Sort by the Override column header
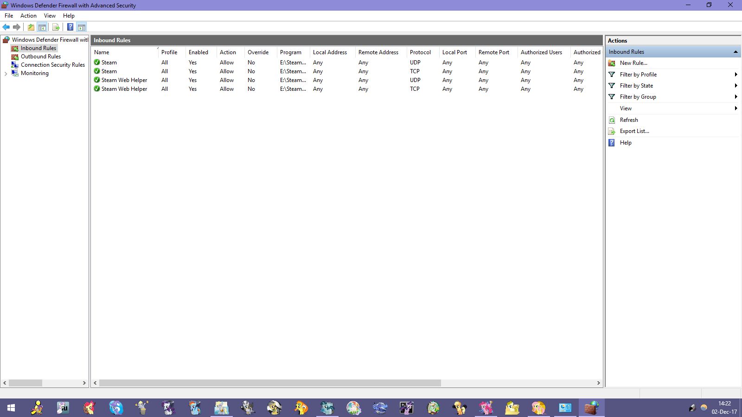This screenshot has height=417, width=742. point(261,52)
